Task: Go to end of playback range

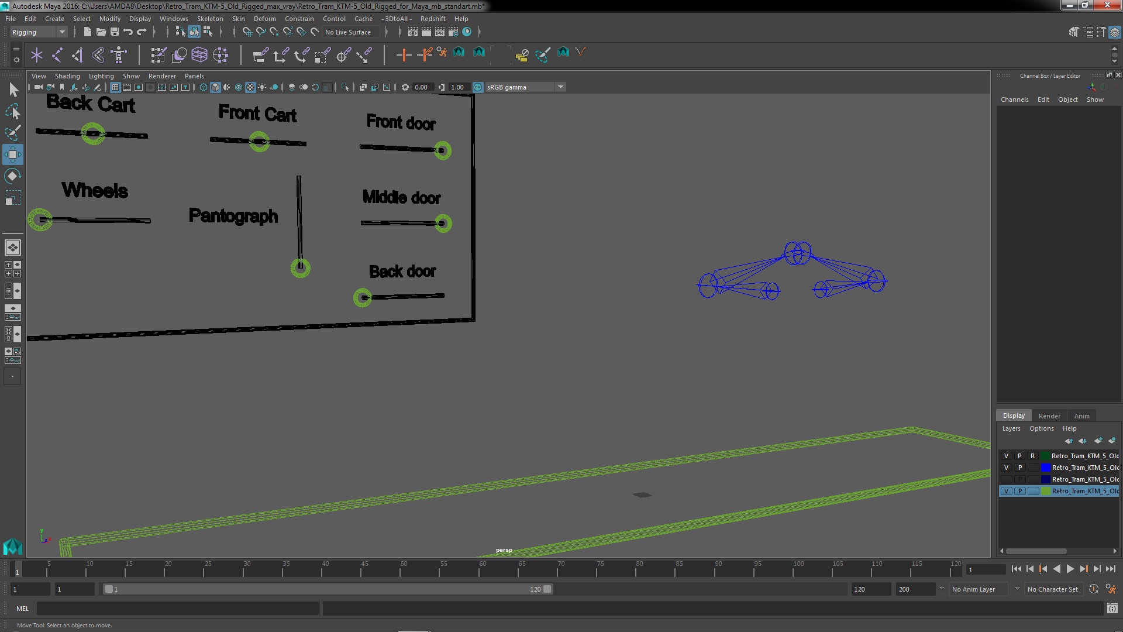Action: coord(1111,569)
